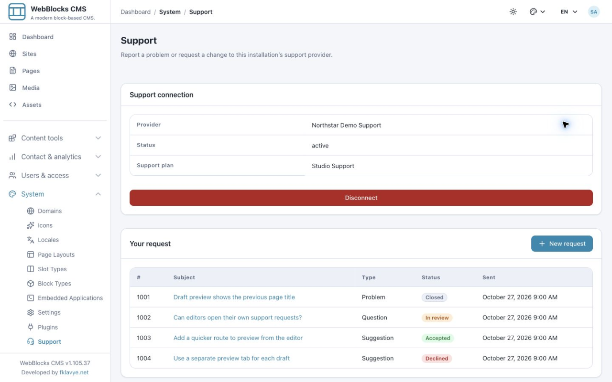This screenshot has width=612, height=382.
Task: Open the fklavye.net developer link
Action: [74, 372]
